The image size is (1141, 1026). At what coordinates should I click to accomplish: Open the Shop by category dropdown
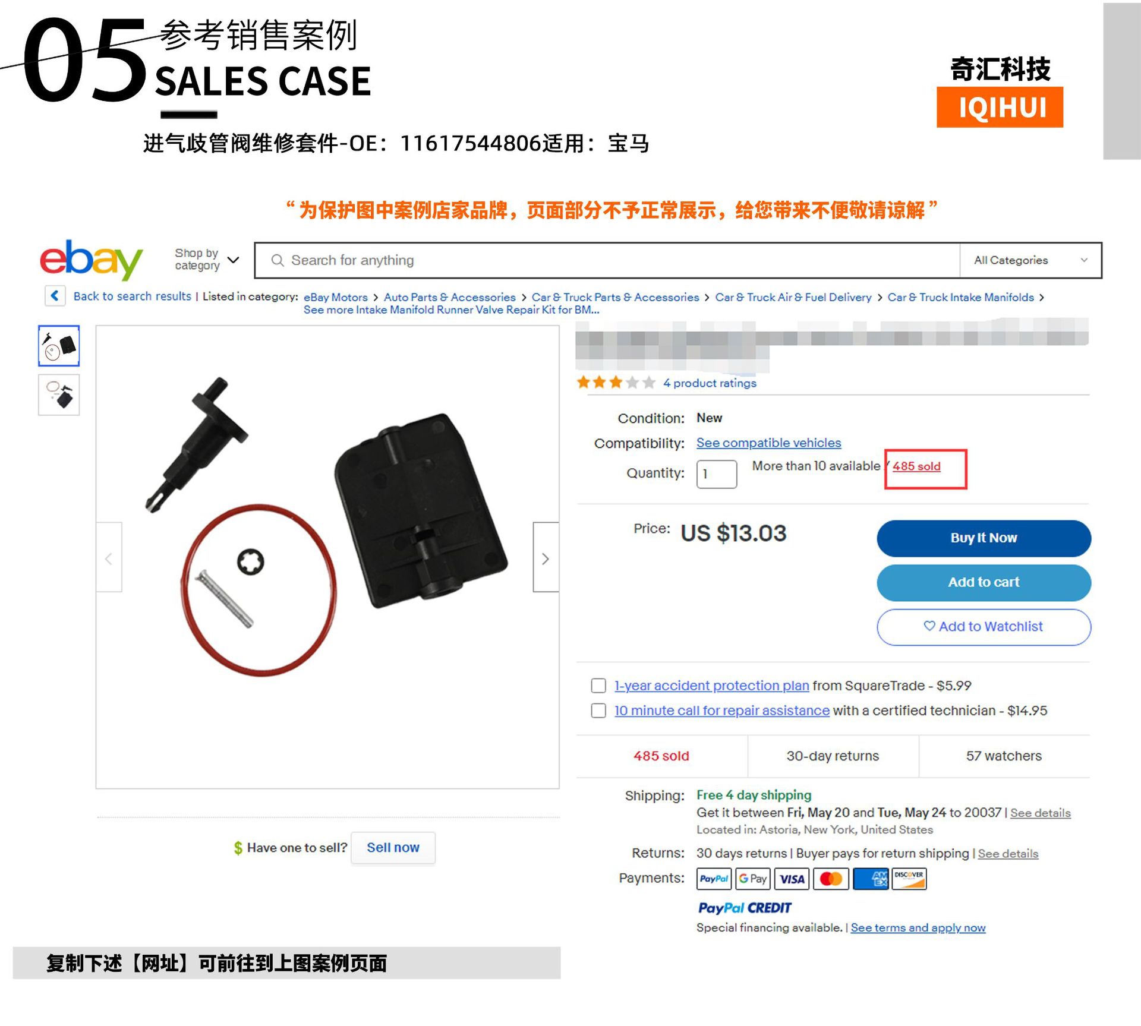(207, 260)
